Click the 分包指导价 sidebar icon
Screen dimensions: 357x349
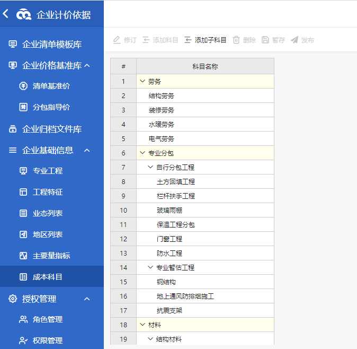click(x=23, y=107)
